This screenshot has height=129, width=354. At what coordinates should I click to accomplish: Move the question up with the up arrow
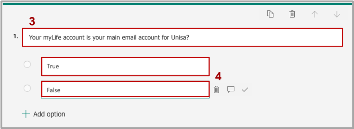point(314,14)
